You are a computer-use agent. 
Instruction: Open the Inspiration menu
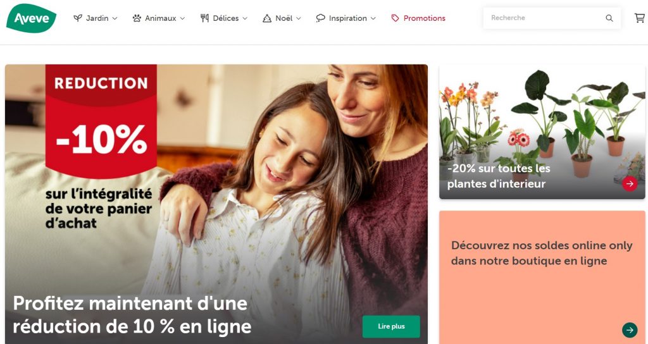click(x=346, y=18)
